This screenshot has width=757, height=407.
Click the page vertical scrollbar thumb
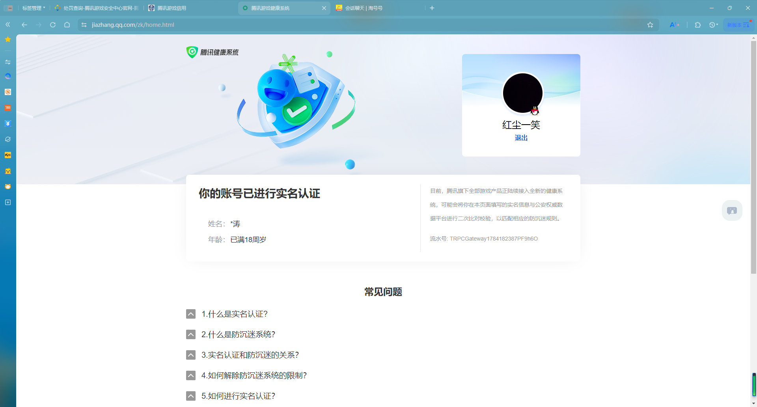754,158
